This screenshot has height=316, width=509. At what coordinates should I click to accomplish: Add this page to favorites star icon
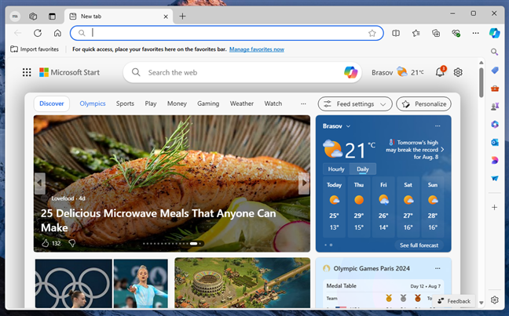(372, 33)
